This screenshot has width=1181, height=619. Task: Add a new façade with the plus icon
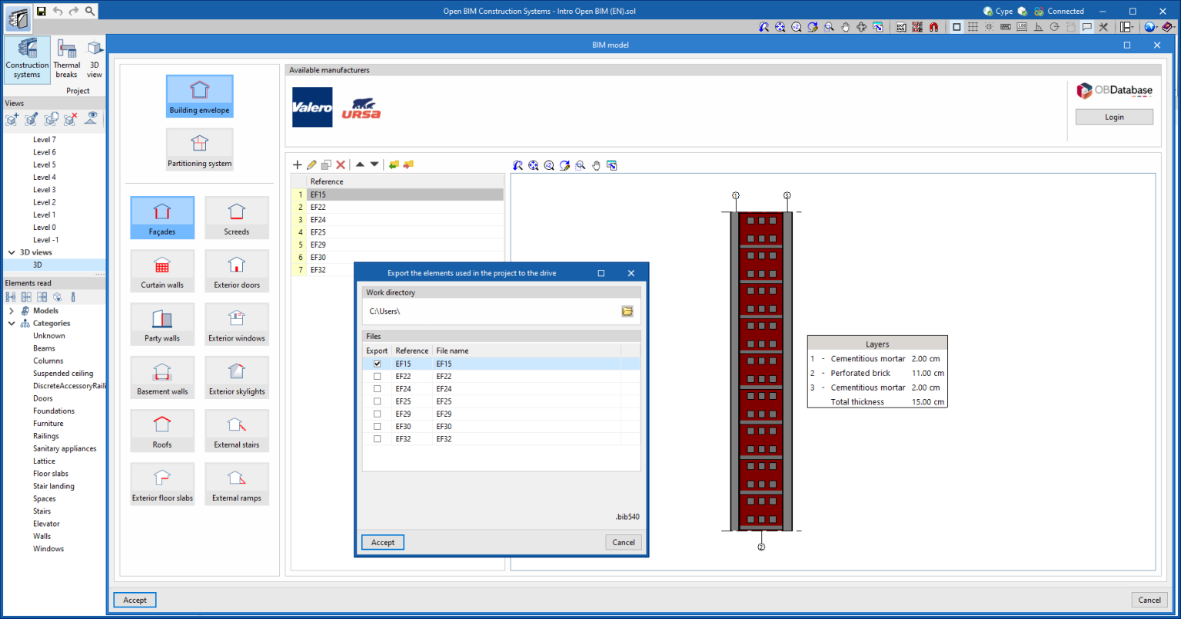coord(298,164)
